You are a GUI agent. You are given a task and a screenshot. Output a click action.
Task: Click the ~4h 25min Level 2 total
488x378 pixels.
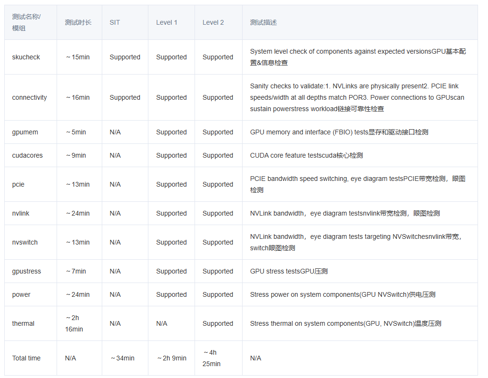pyautogui.click(x=212, y=358)
